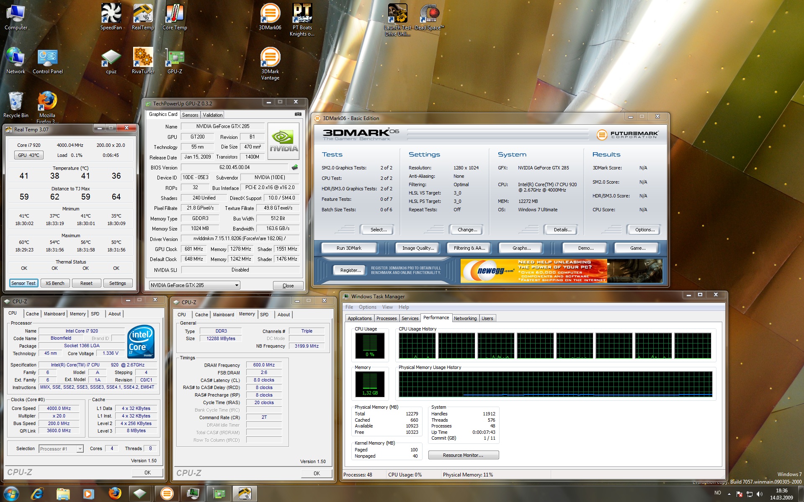This screenshot has width=804, height=502.
Task: Switch to the Sensors tab in GPU-Z
Action: 190,115
